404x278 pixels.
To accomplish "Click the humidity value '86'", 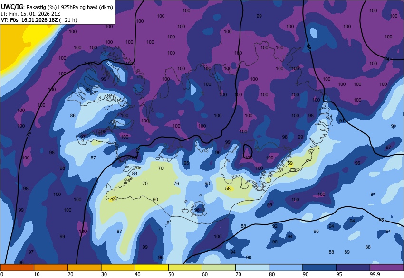I will (x=73, y=115).
